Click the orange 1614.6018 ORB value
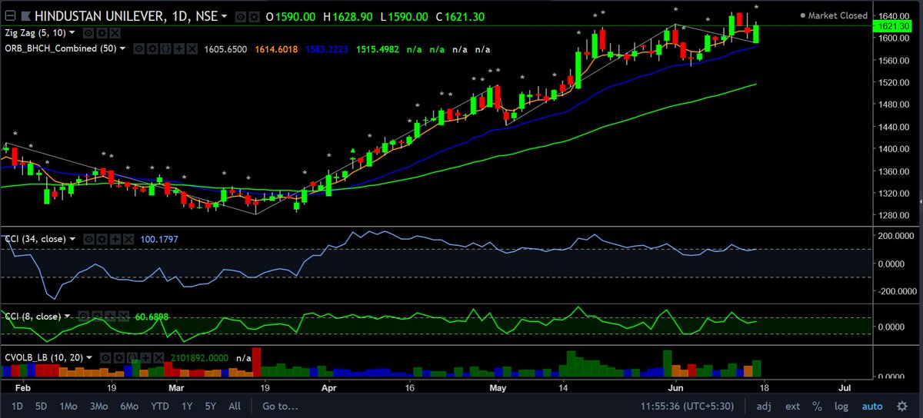Screen dimensions: 923x418 276,48
